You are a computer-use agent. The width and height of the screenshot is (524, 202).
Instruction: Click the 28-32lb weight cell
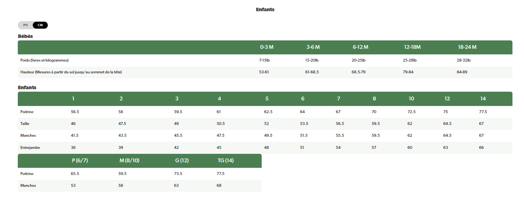pyautogui.click(x=463, y=60)
